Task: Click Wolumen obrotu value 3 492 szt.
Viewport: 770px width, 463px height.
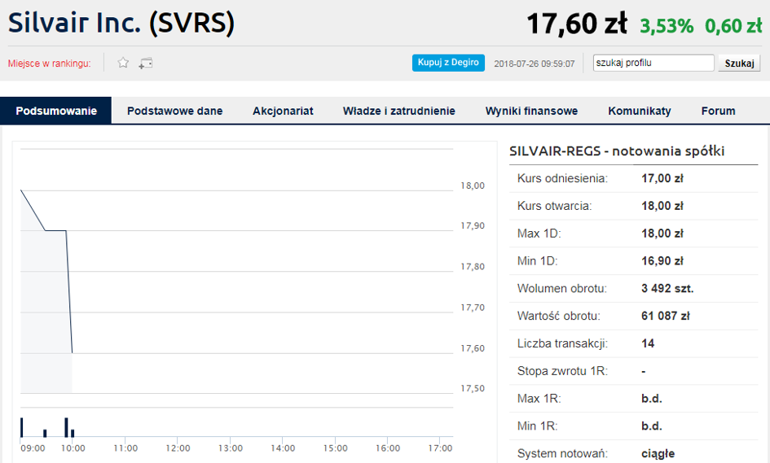Action: [667, 288]
